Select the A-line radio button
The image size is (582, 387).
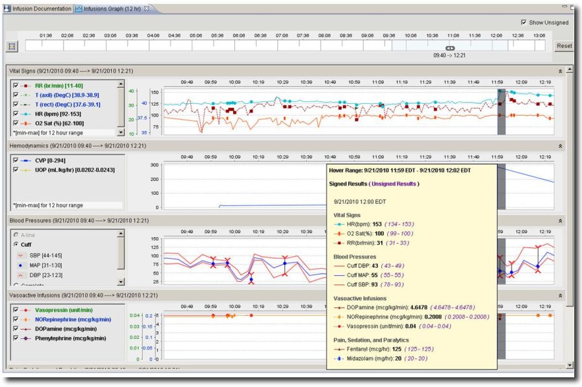[x=16, y=235]
